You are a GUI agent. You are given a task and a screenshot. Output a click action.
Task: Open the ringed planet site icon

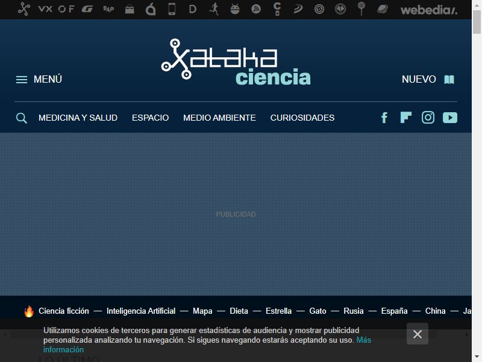(x=383, y=9)
